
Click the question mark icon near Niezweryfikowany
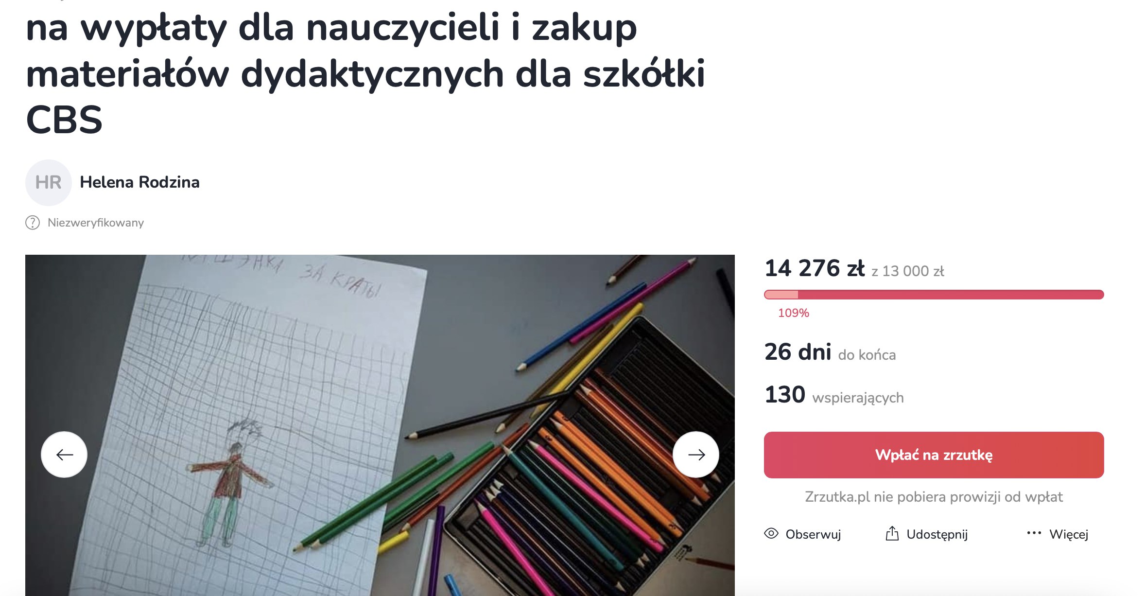coord(33,223)
